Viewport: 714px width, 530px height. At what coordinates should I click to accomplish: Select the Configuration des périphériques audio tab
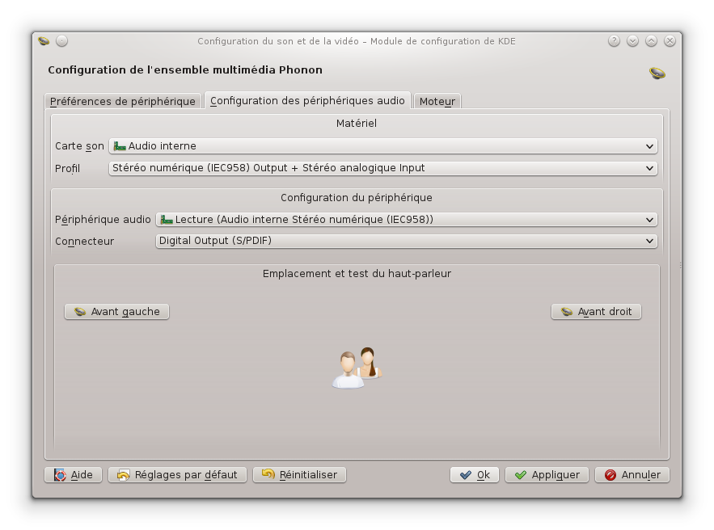pos(307,100)
